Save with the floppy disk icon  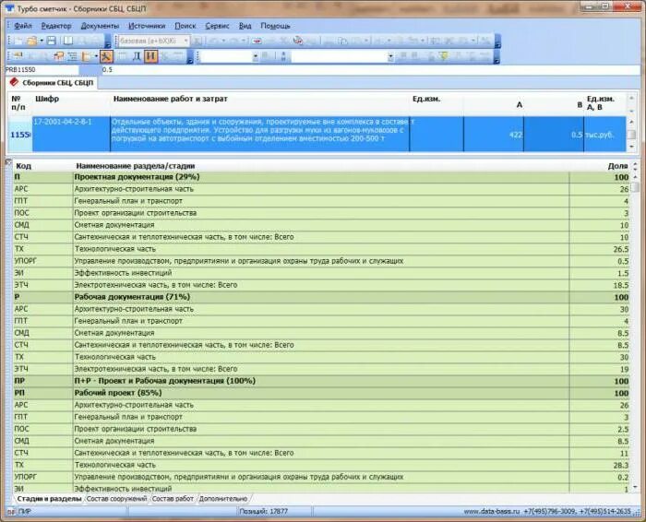coord(51,41)
